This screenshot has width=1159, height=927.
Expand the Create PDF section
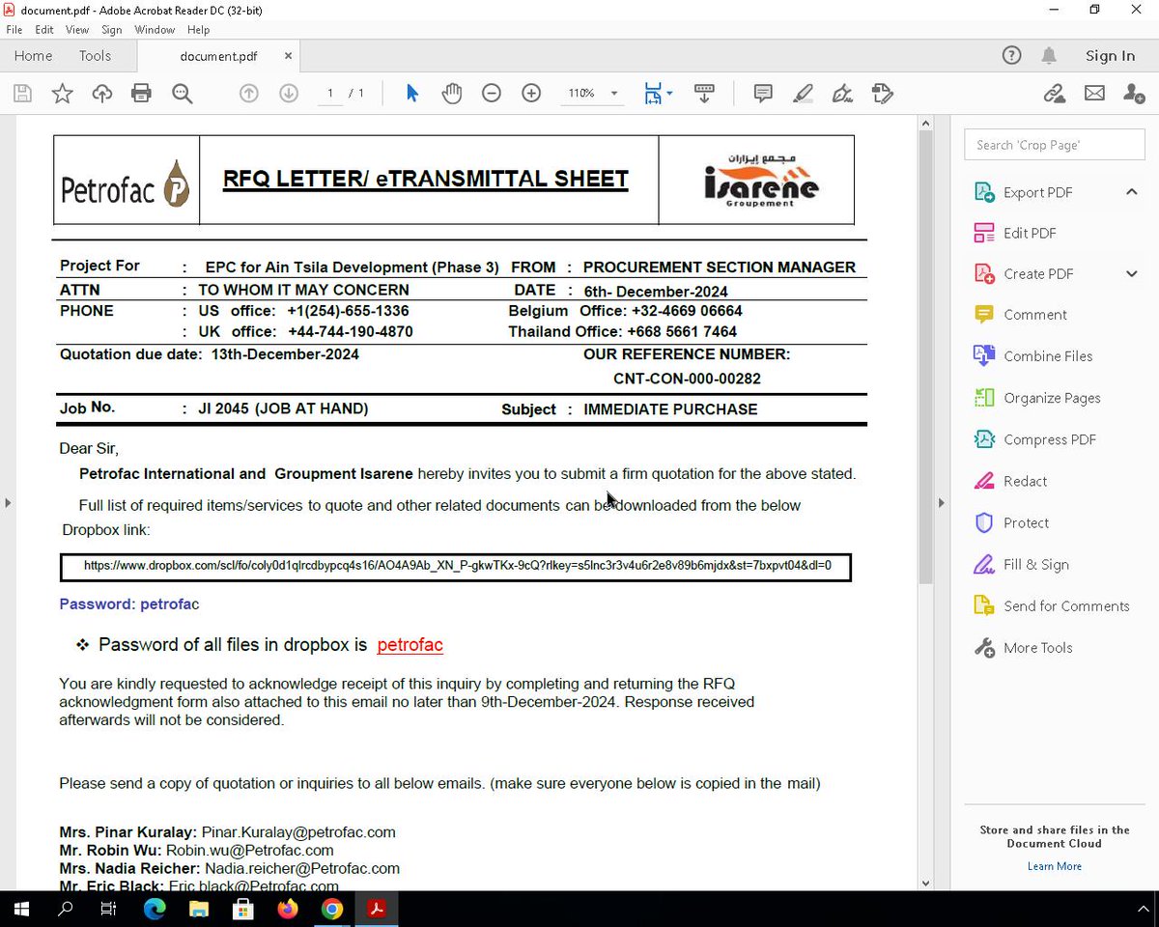click(x=1131, y=273)
